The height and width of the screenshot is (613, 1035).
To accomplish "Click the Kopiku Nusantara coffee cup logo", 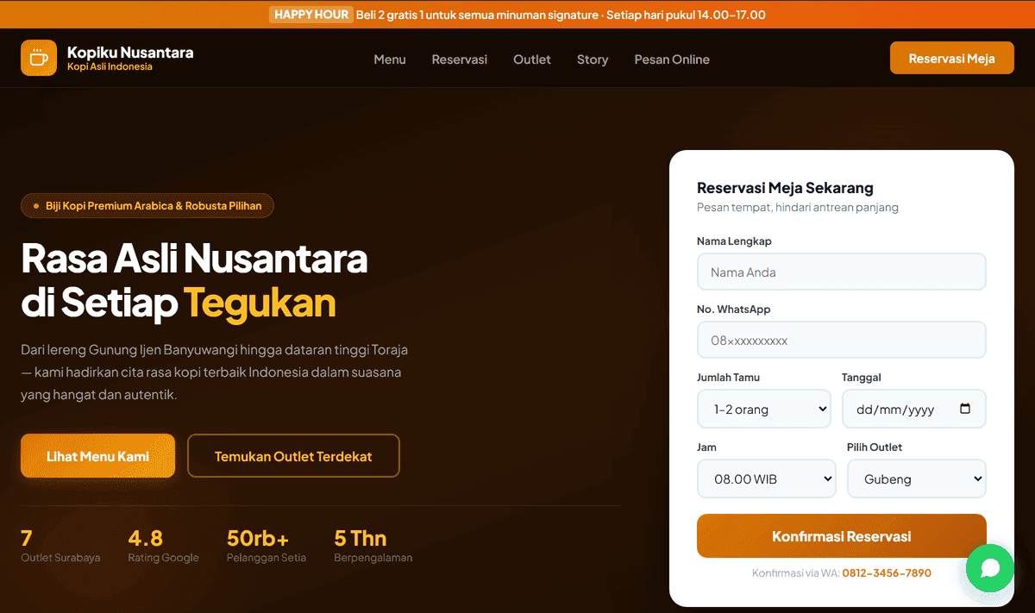I will pyautogui.click(x=39, y=58).
